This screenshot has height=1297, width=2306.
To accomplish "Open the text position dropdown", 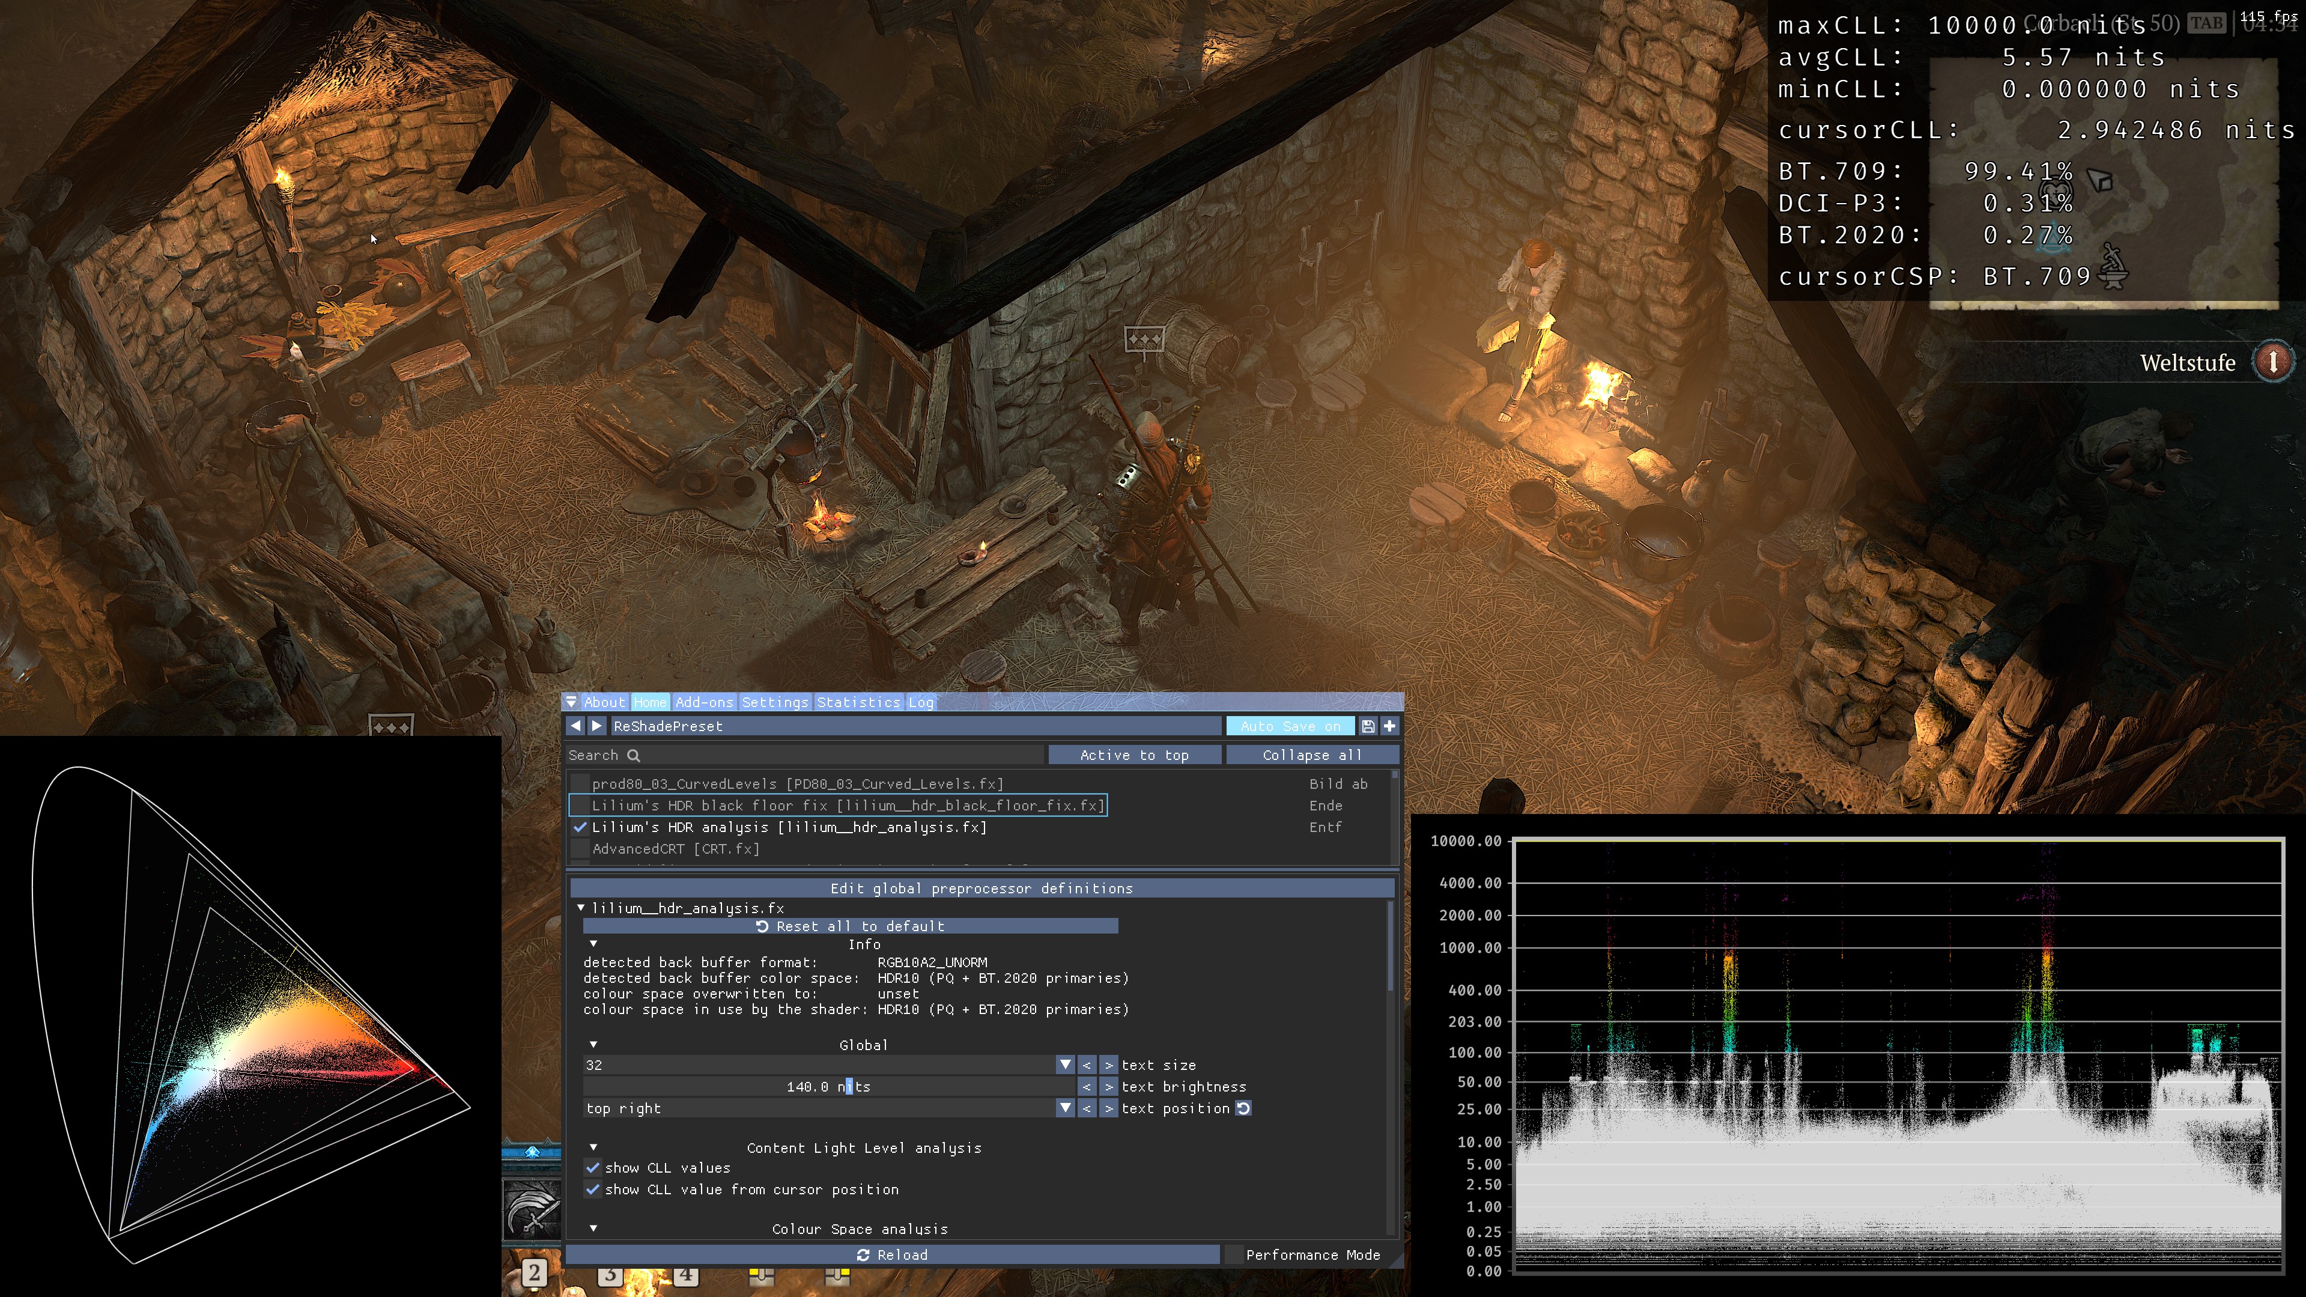I will point(1064,1108).
